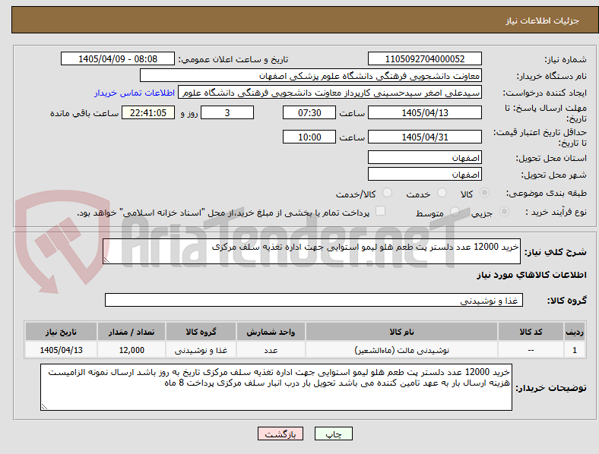Click the delivery province field اصفهان
This screenshot has height=454, width=599.
424,157
